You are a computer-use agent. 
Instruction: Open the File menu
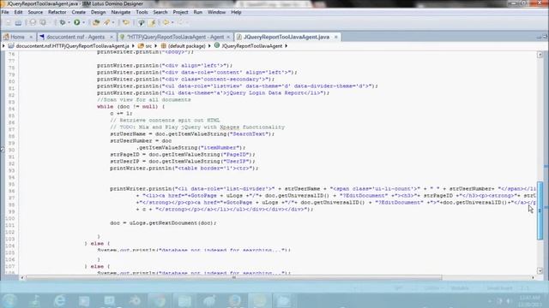(5, 12)
